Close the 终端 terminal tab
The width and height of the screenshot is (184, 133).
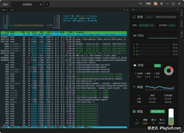[7, 10]
